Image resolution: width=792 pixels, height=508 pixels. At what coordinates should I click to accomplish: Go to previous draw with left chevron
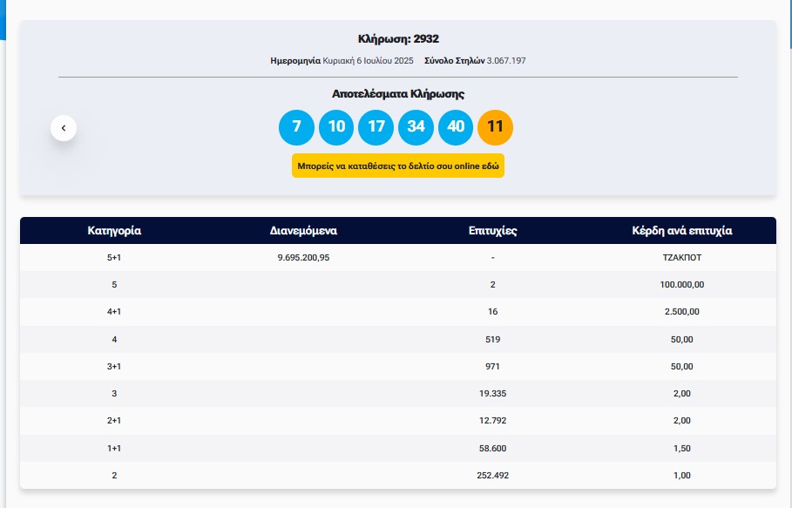(x=64, y=128)
